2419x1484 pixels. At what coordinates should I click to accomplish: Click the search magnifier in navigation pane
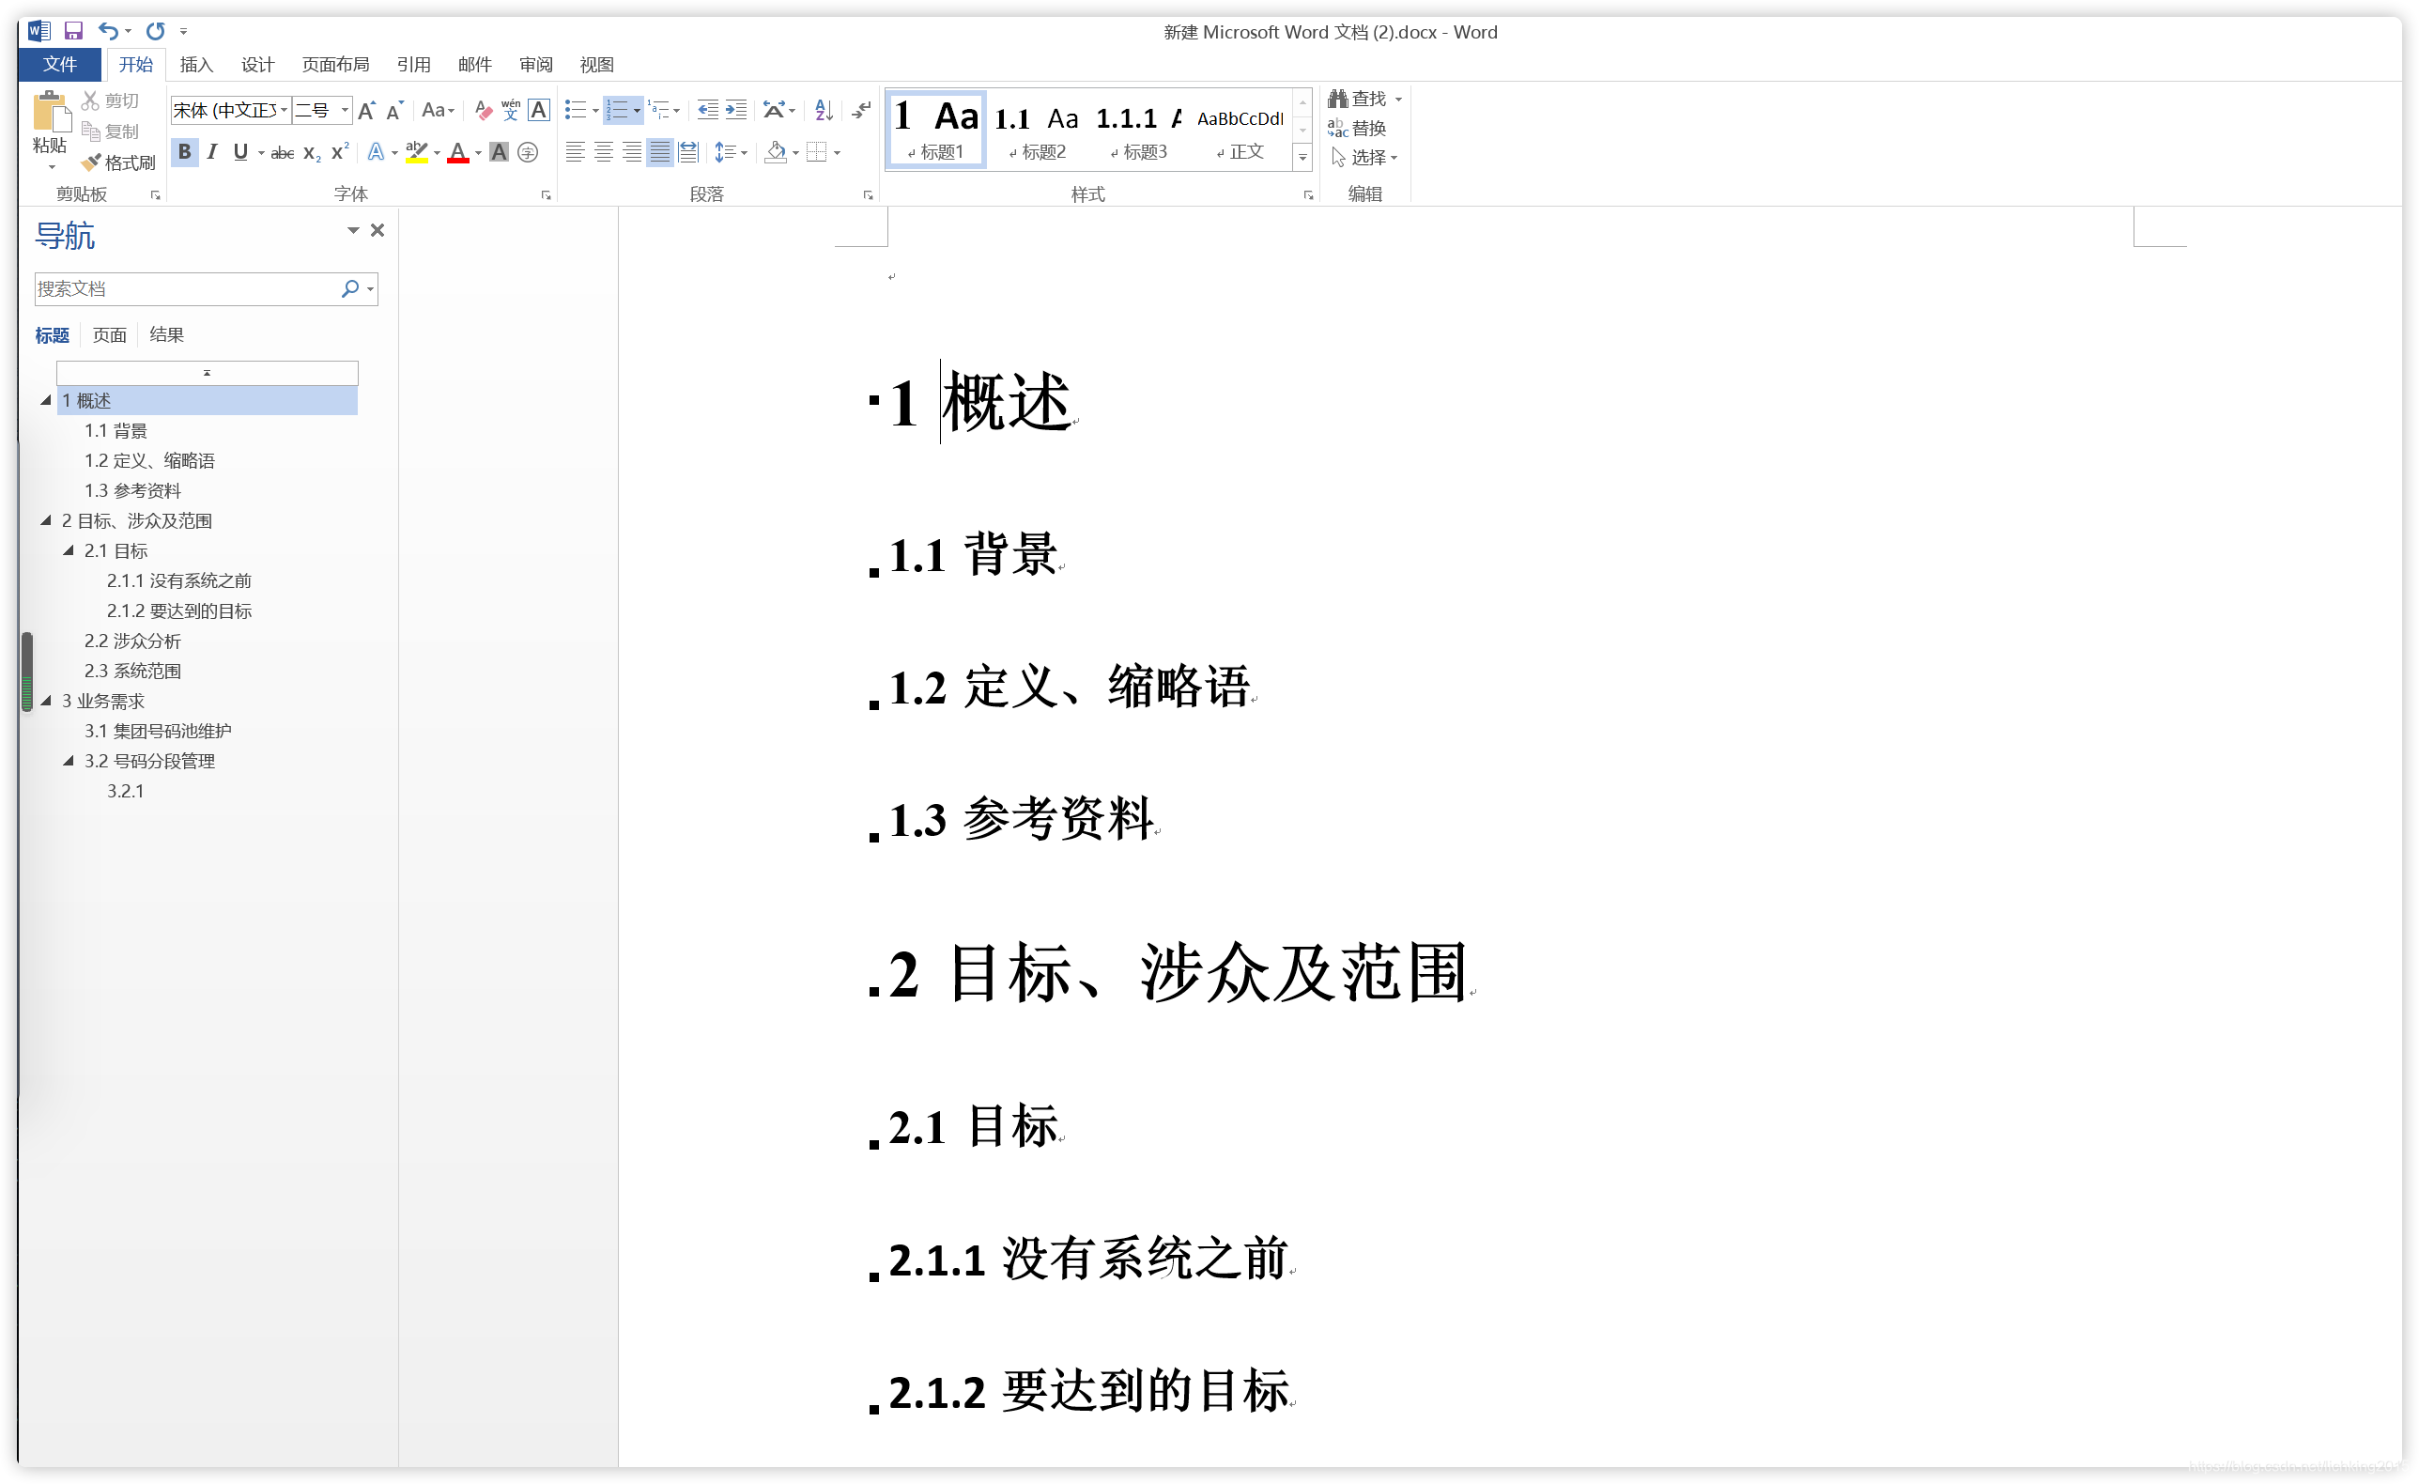click(349, 287)
